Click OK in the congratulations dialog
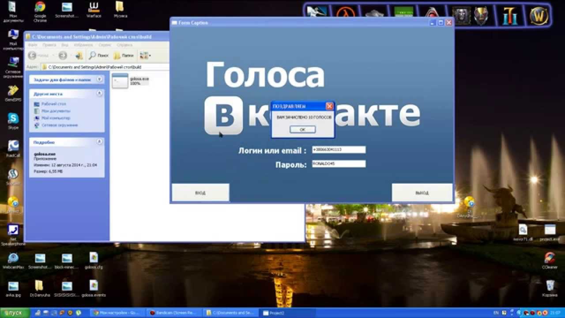This screenshot has height=318, width=565. pos(302,129)
